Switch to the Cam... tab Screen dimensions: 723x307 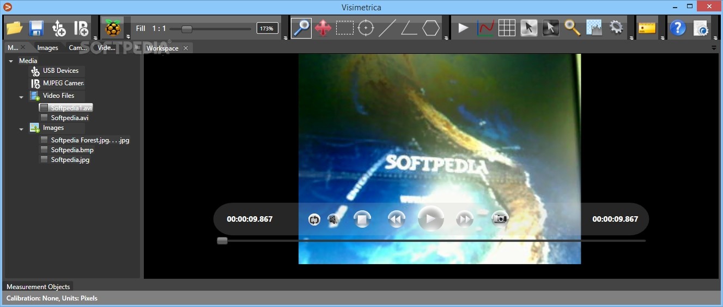point(78,48)
